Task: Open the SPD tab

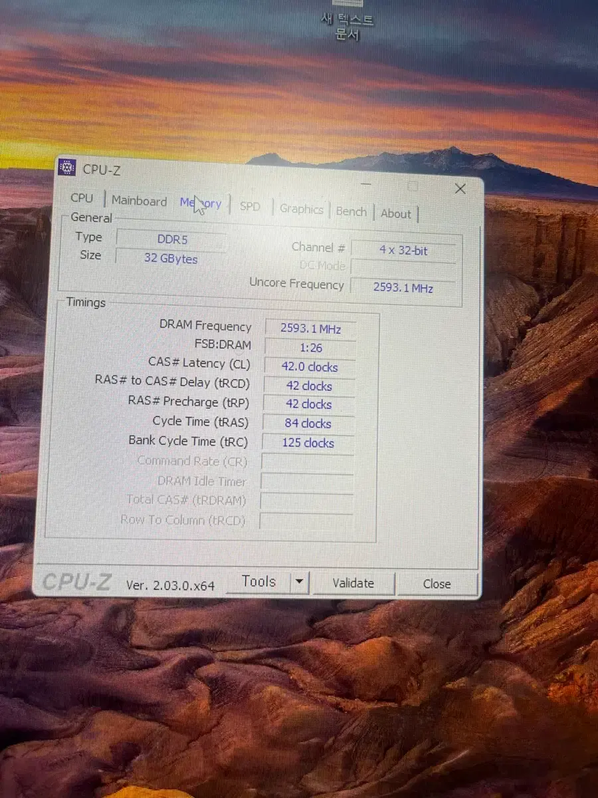Action: point(250,206)
